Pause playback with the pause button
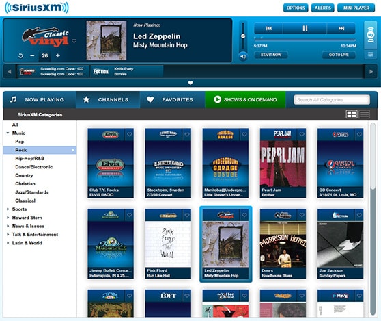Viewport: 381px width, 321px height. pos(305,29)
